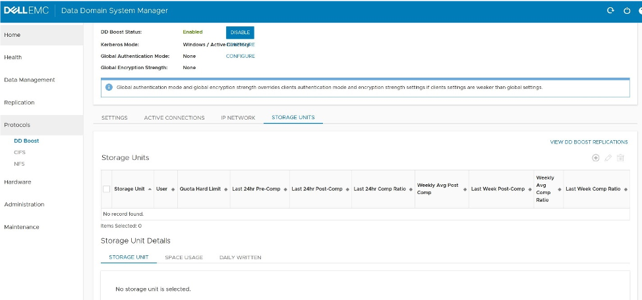Open View DD Boost Replications link
The width and height of the screenshot is (642, 300).
pos(589,141)
